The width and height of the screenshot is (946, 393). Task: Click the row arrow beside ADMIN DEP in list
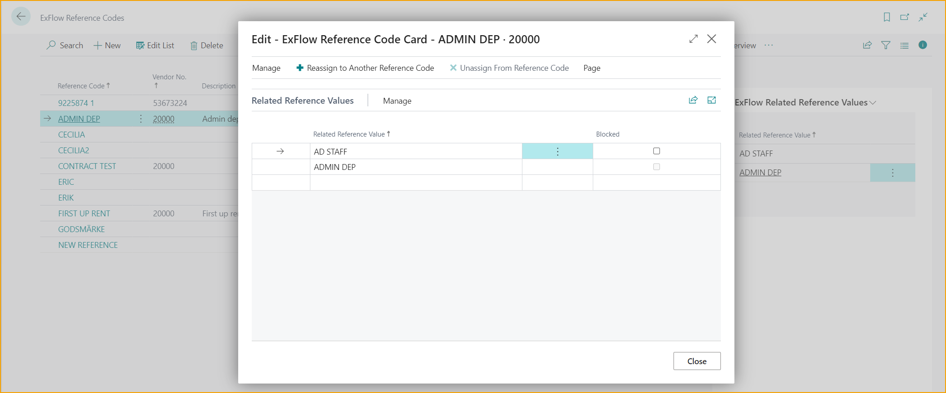(47, 119)
